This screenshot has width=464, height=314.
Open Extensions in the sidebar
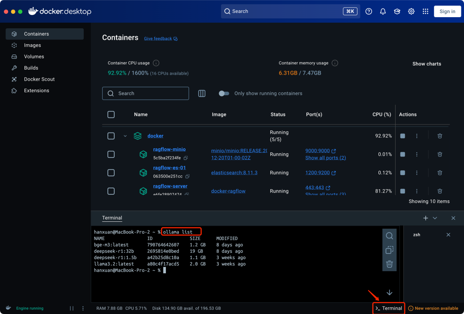(x=45, y=91)
